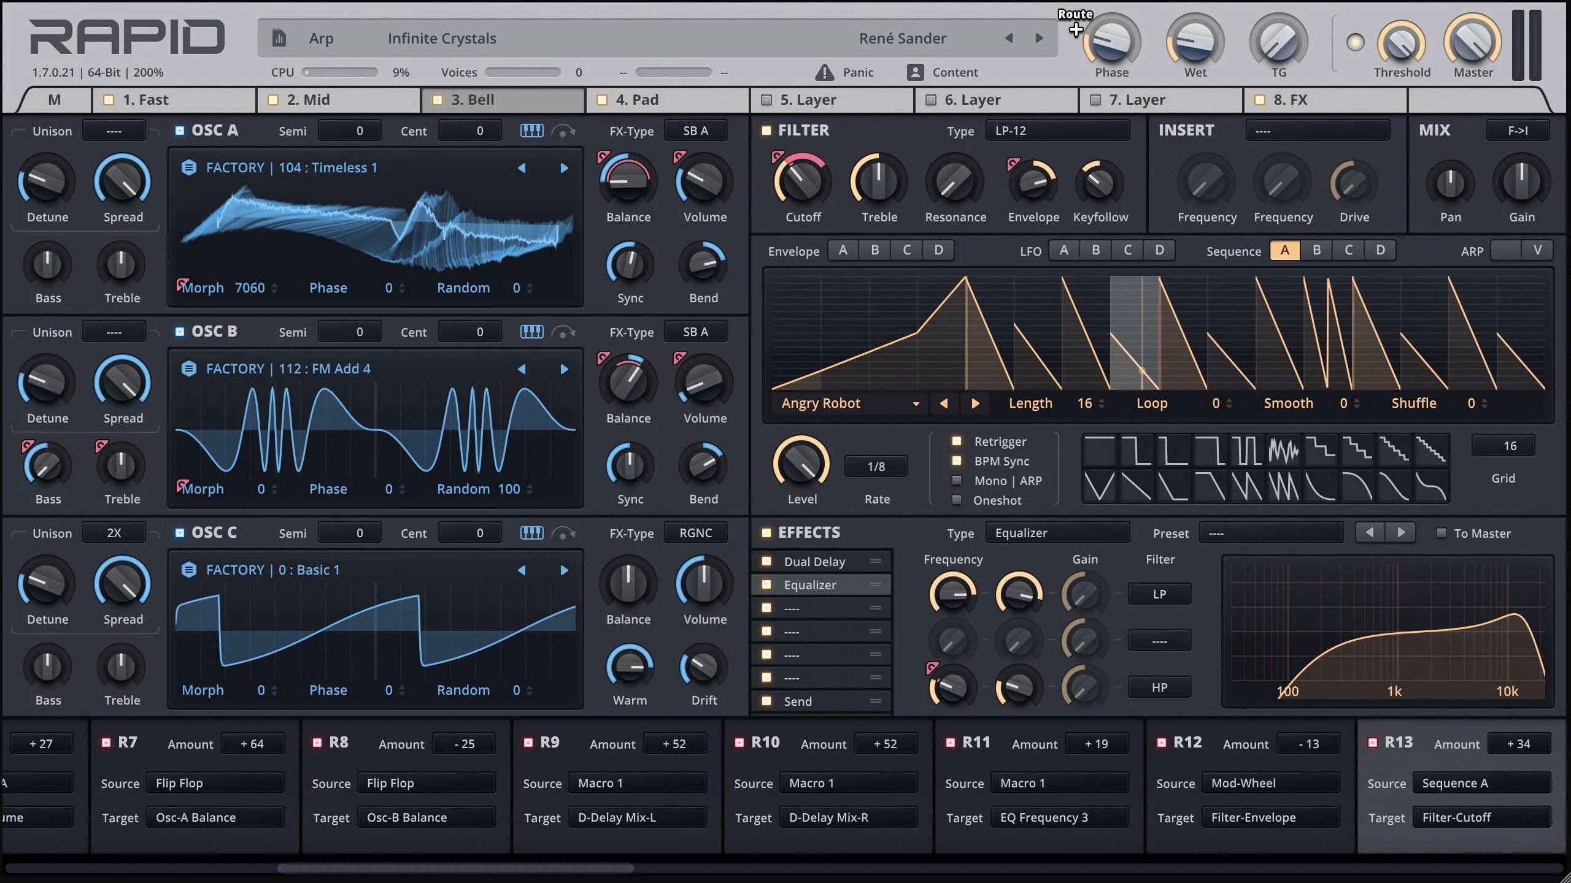Load the previous preset with left arrow
This screenshot has height=883, width=1571.
[1009, 38]
